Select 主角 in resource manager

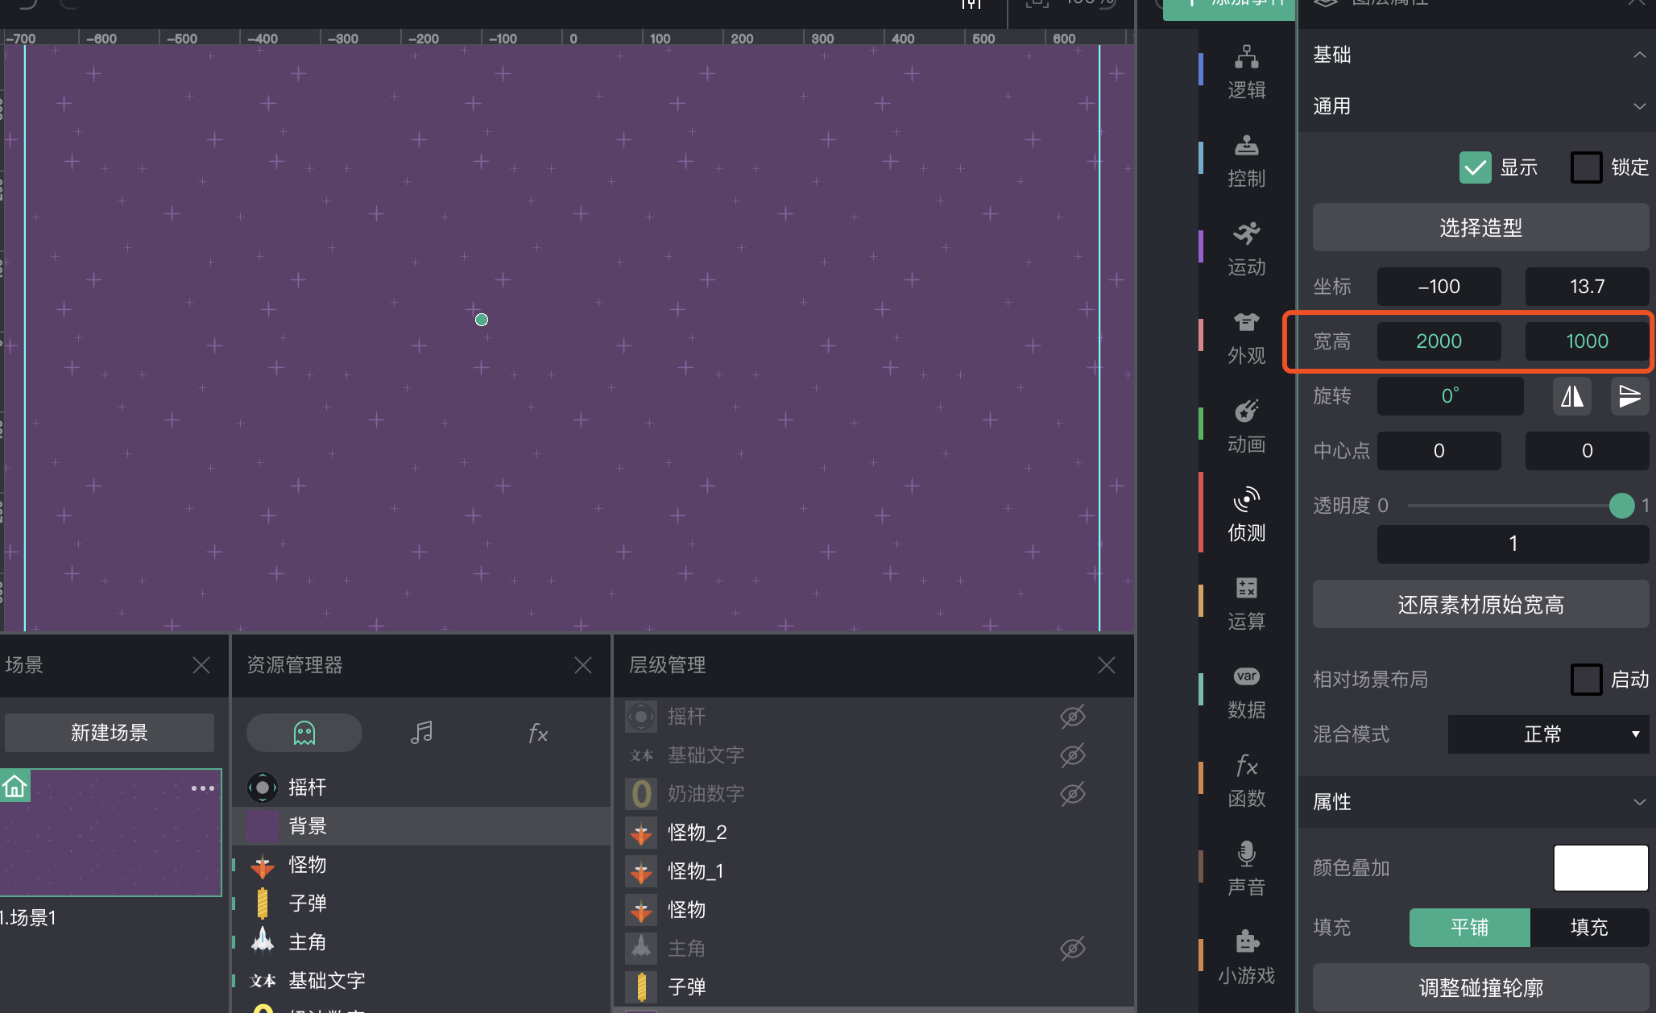(422, 942)
